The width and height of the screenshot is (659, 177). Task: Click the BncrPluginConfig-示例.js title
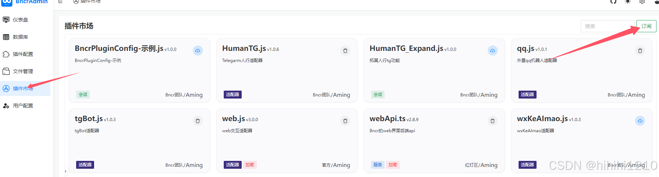pos(119,48)
